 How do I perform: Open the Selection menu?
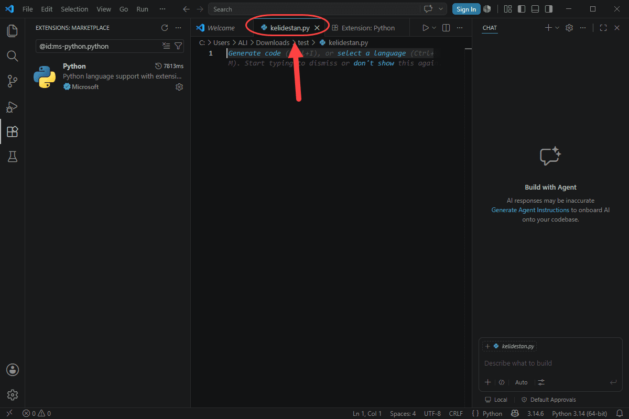(x=74, y=9)
